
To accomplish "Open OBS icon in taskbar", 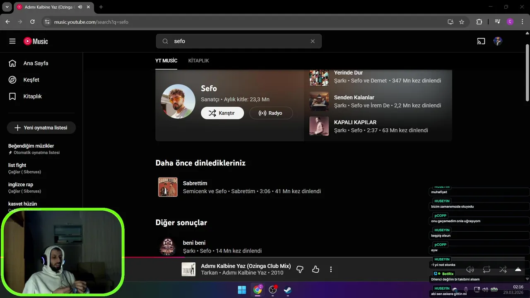I will coord(272,290).
